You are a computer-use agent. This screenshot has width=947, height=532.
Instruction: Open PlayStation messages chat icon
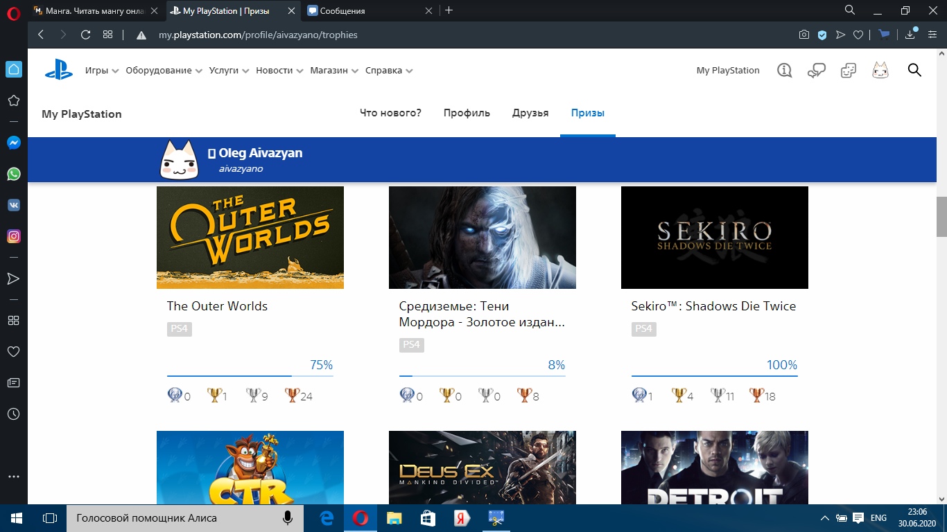tap(817, 70)
